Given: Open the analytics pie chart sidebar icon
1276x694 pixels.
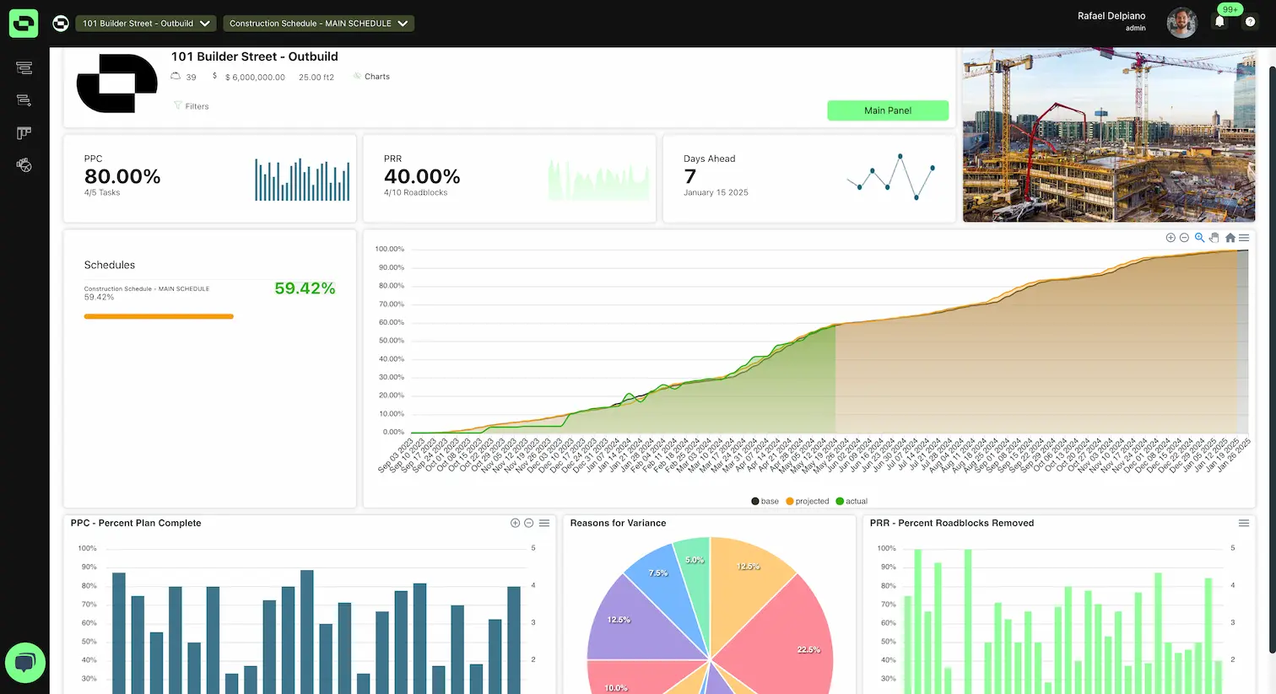Looking at the screenshot, I should pos(24,165).
